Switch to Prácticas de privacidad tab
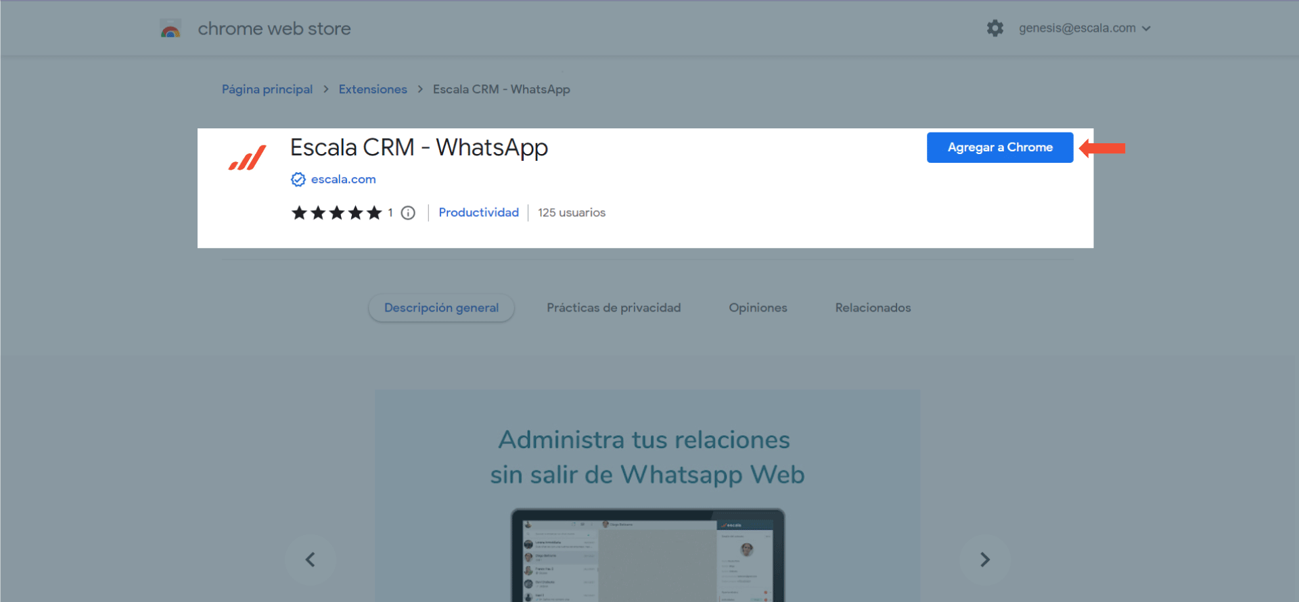 [x=614, y=307]
